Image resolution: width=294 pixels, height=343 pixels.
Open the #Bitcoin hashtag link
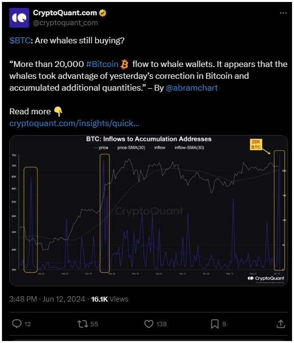coord(102,64)
